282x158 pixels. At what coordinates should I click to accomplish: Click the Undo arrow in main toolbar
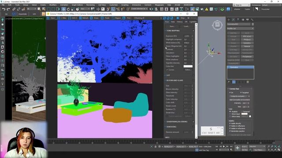[x=4, y=9]
